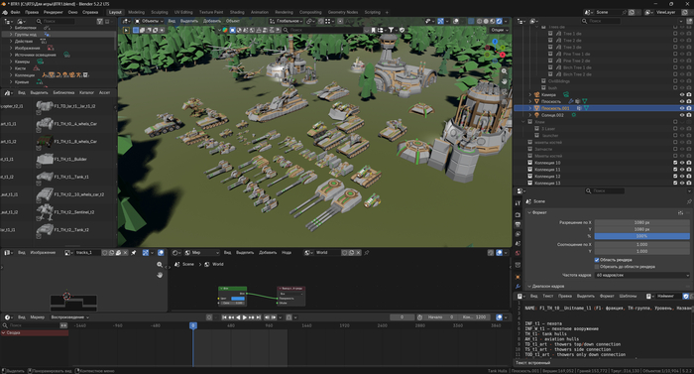This screenshot has height=374, width=694.
Task: Toggle render camera icon for Плоскость
Action: pyautogui.click(x=689, y=101)
